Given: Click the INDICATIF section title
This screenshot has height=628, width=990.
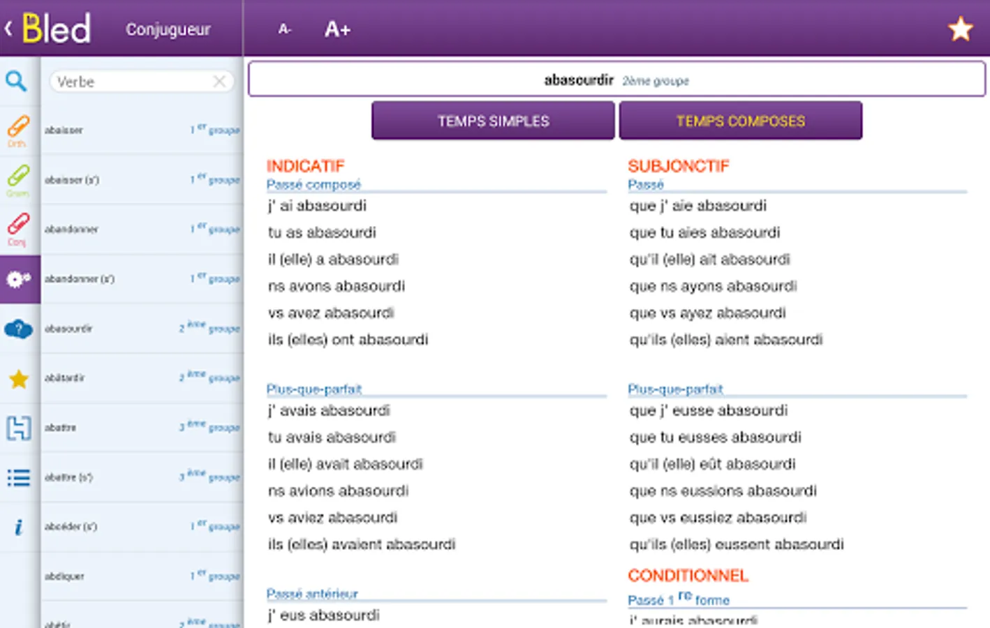Looking at the screenshot, I should pos(306,166).
